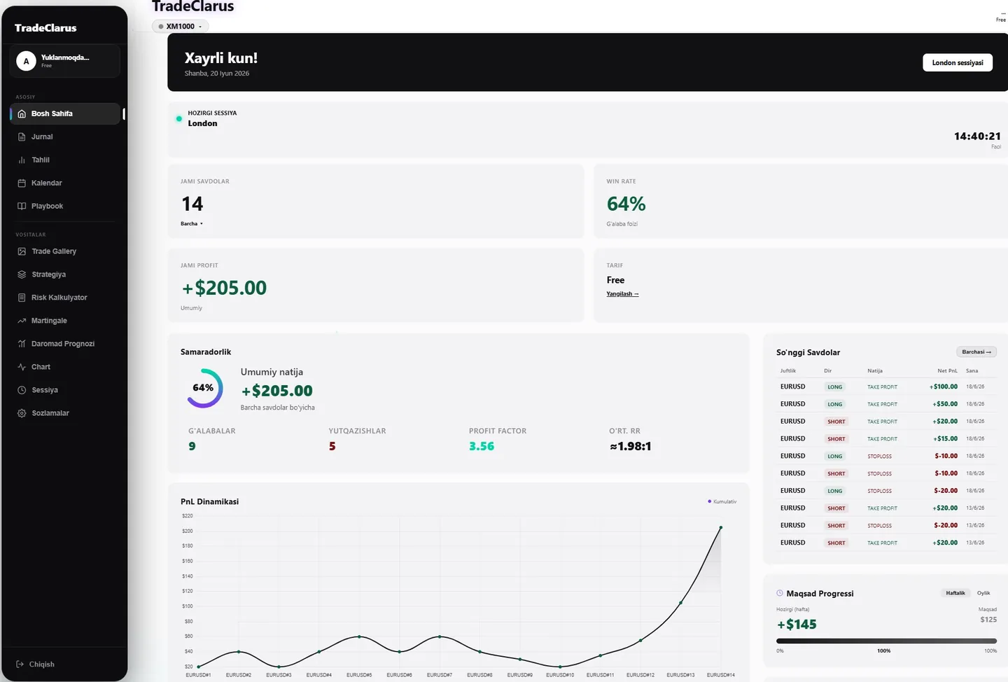Click the G'alabalar count 9
The image size is (1008, 682).
[192, 446]
